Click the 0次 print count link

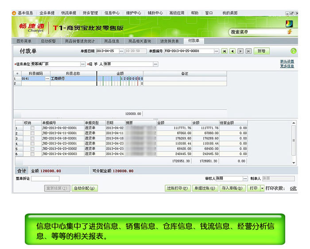(x=293, y=188)
